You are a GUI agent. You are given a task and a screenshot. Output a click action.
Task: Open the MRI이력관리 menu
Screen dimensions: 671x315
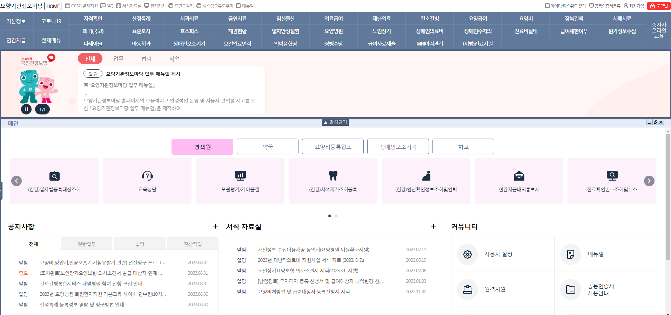point(430,44)
